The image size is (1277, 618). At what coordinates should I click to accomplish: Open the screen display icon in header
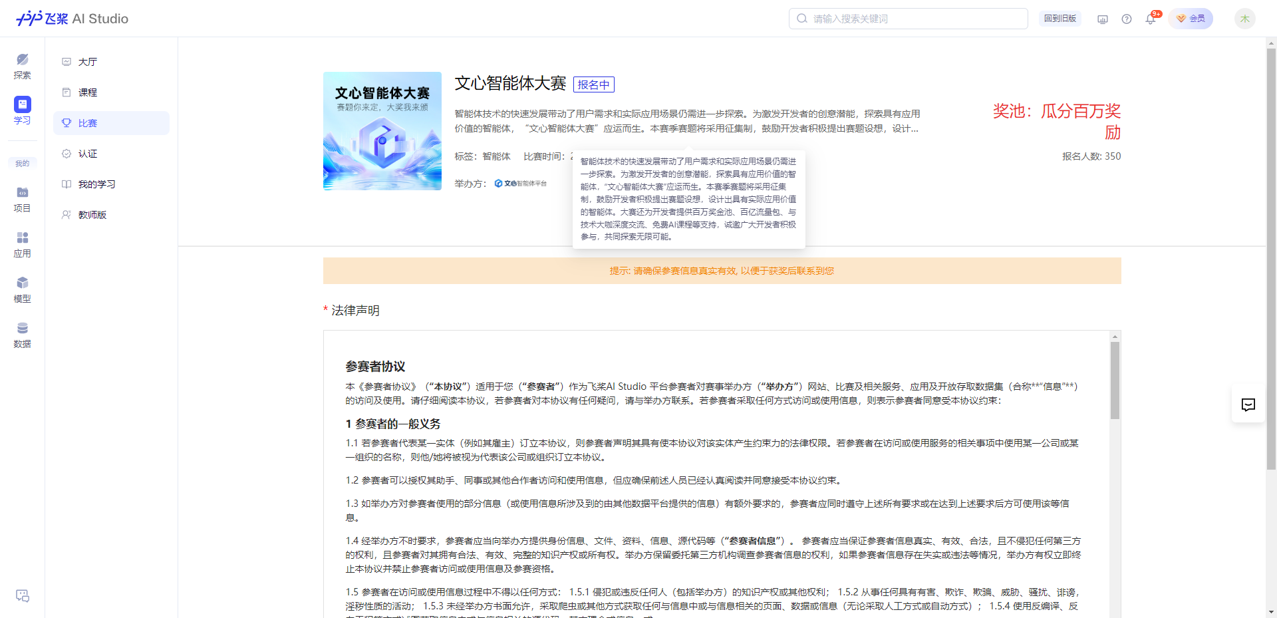point(1103,19)
